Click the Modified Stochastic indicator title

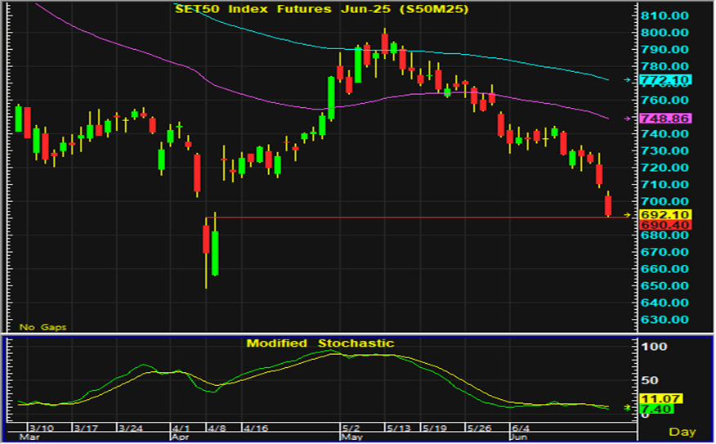point(320,343)
